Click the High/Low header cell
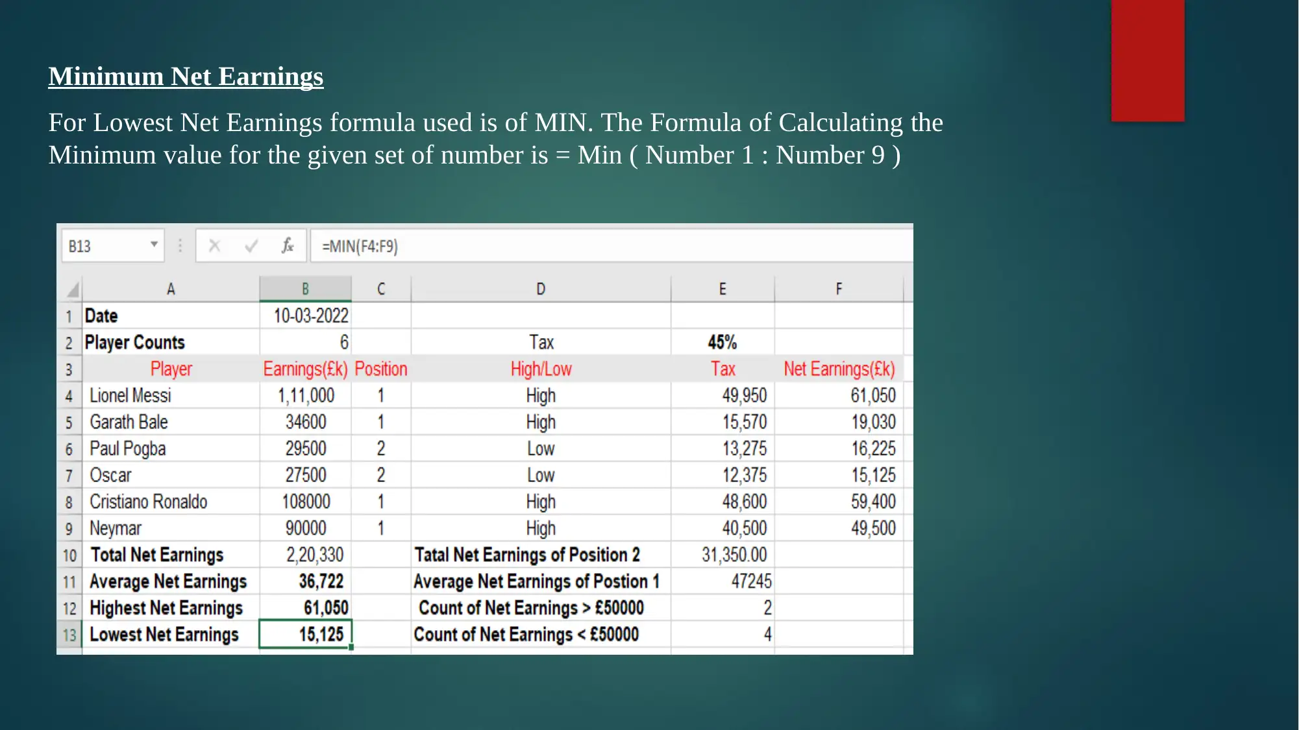 pyautogui.click(x=541, y=369)
